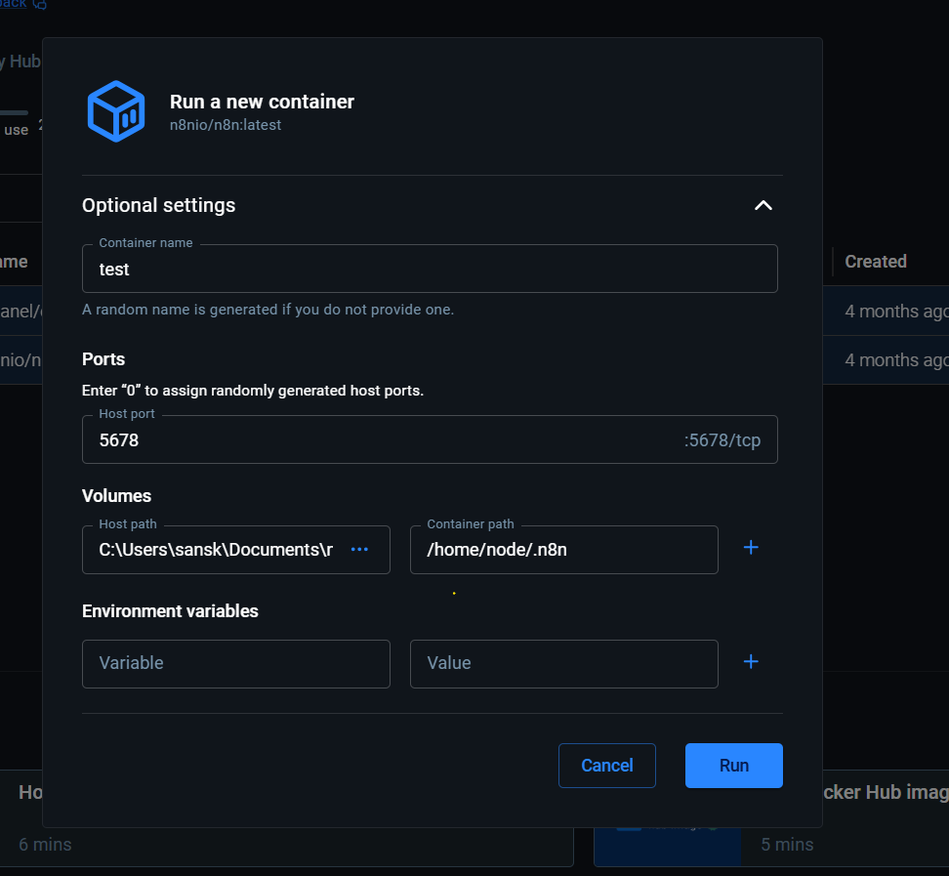Image resolution: width=949 pixels, height=876 pixels.
Task: Run the new container
Action: [x=734, y=766]
